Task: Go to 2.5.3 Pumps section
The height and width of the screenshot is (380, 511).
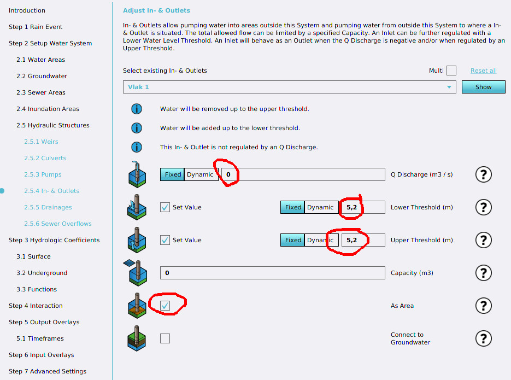Action: 43,174
